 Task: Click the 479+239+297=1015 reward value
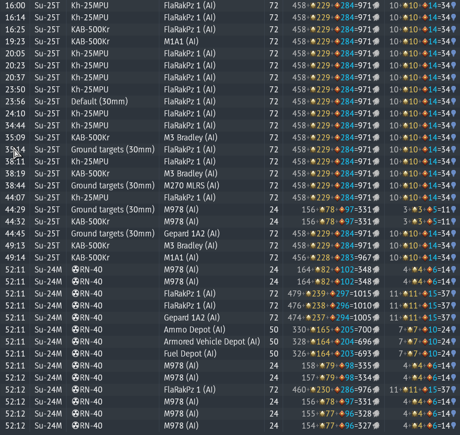[x=330, y=294]
